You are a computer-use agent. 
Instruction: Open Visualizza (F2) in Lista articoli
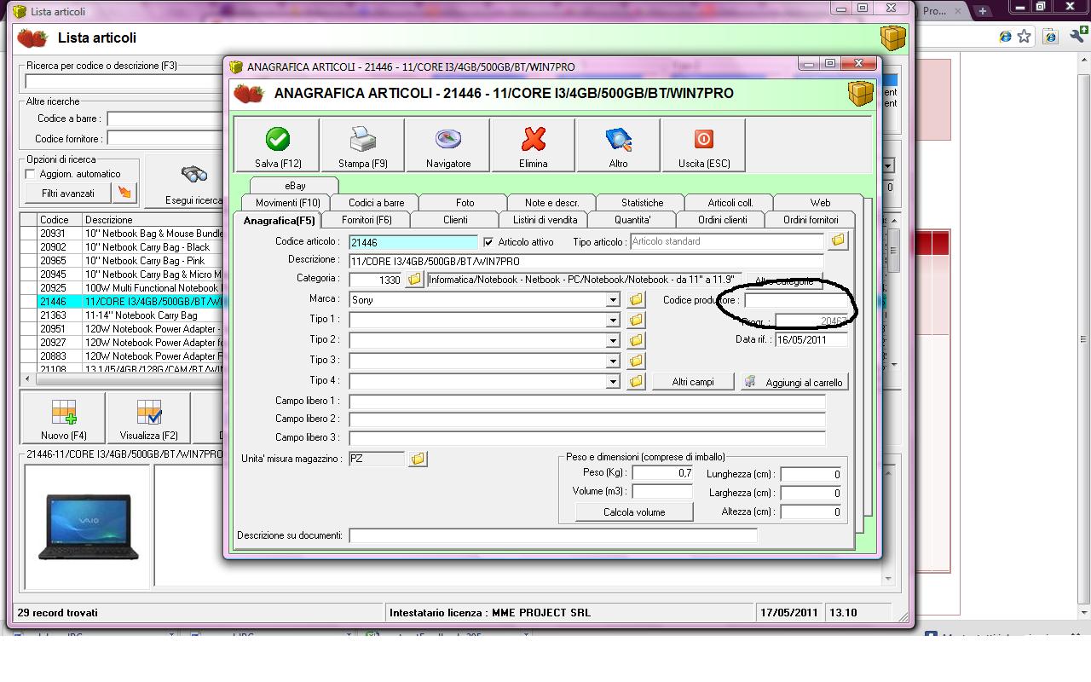point(149,419)
